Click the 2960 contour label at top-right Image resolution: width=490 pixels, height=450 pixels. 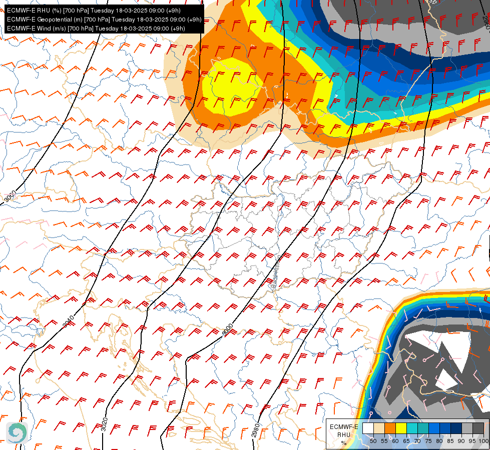[x=486, y=22]
